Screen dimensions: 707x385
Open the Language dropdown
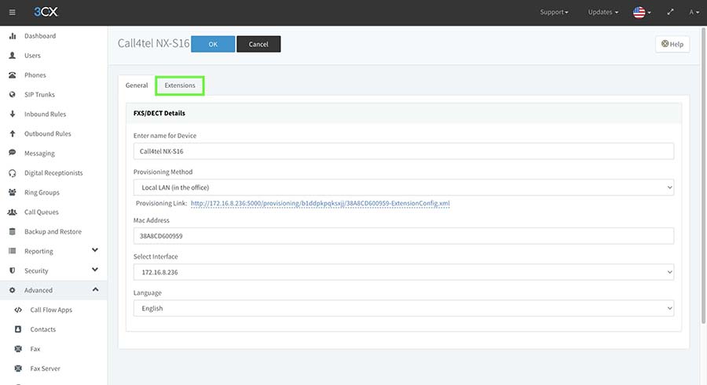404,308
